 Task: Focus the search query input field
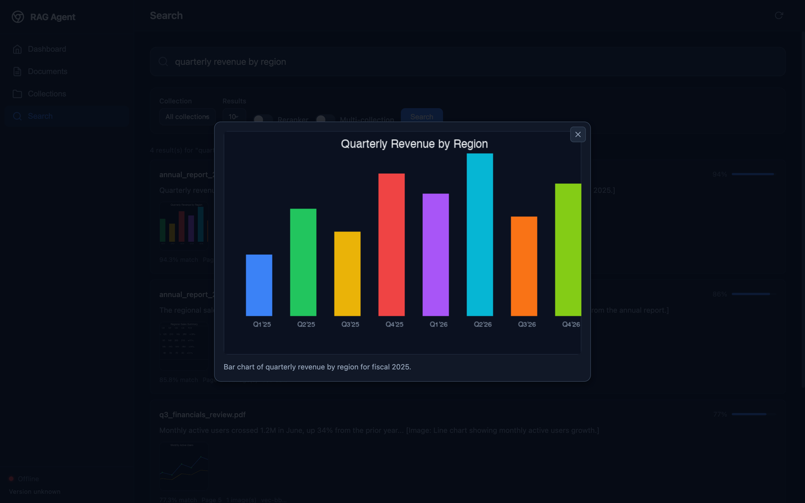[x=468, y=61]
